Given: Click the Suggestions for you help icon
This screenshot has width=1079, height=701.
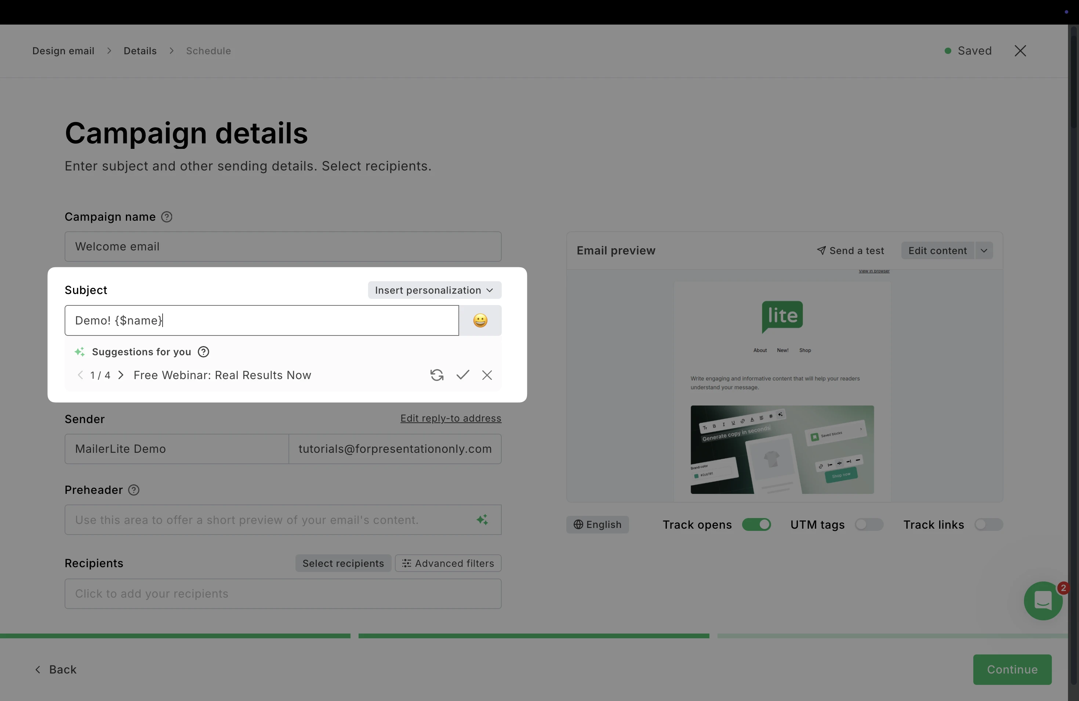Looking at the screenshot, I should tap(204, 352).
